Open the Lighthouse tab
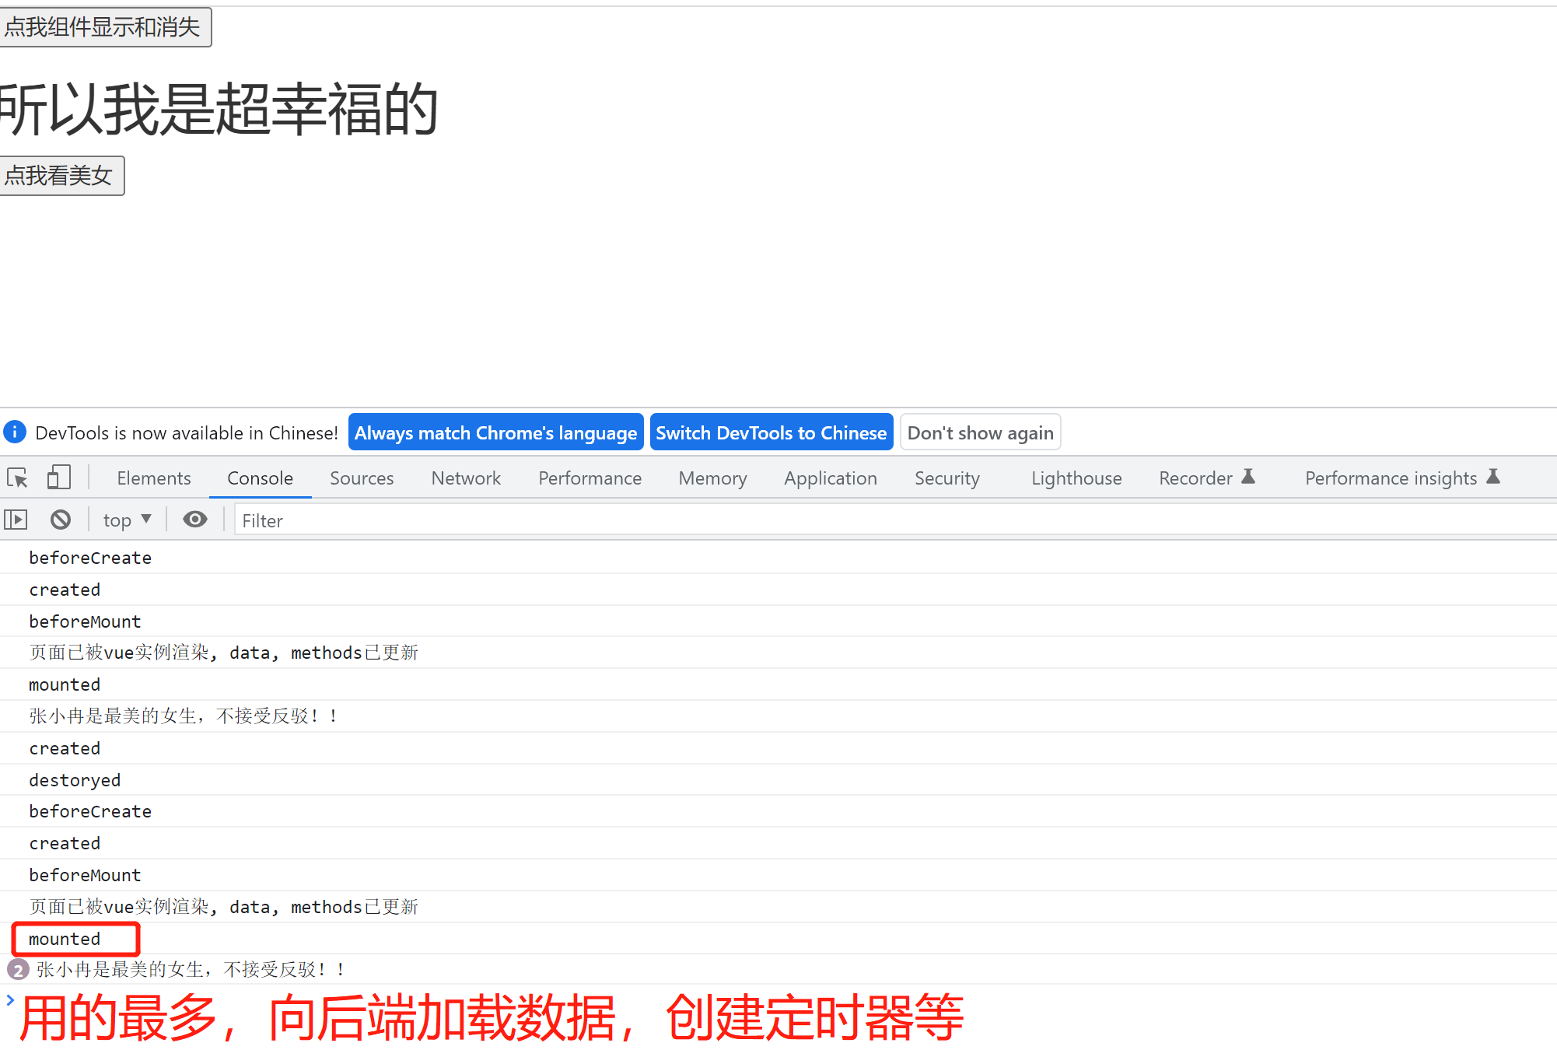Screen dimensions: 1557x1057 pos(1076,478)
